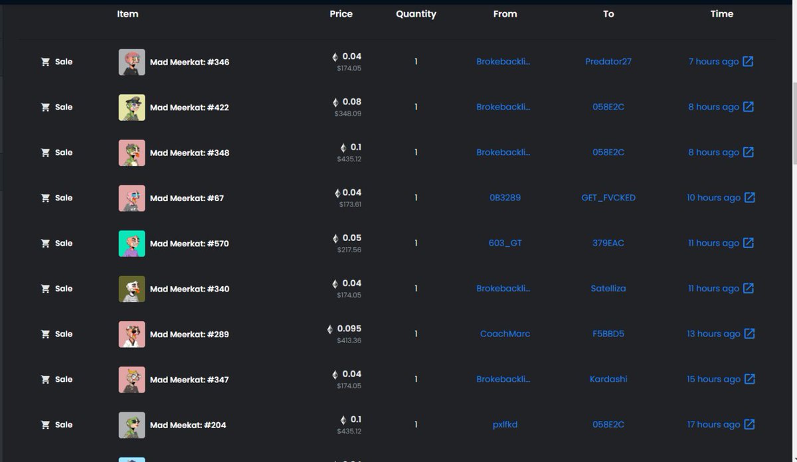Click '15 hours ago' transaction time link
The width and height of the screenshot is (797, 462).
713,379
